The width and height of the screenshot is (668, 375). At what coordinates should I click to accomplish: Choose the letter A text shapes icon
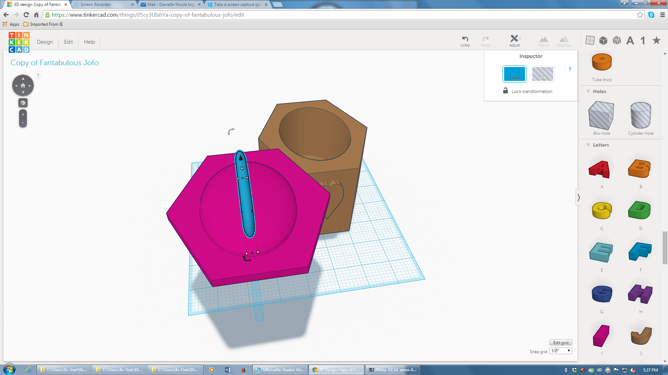point(630,40)
